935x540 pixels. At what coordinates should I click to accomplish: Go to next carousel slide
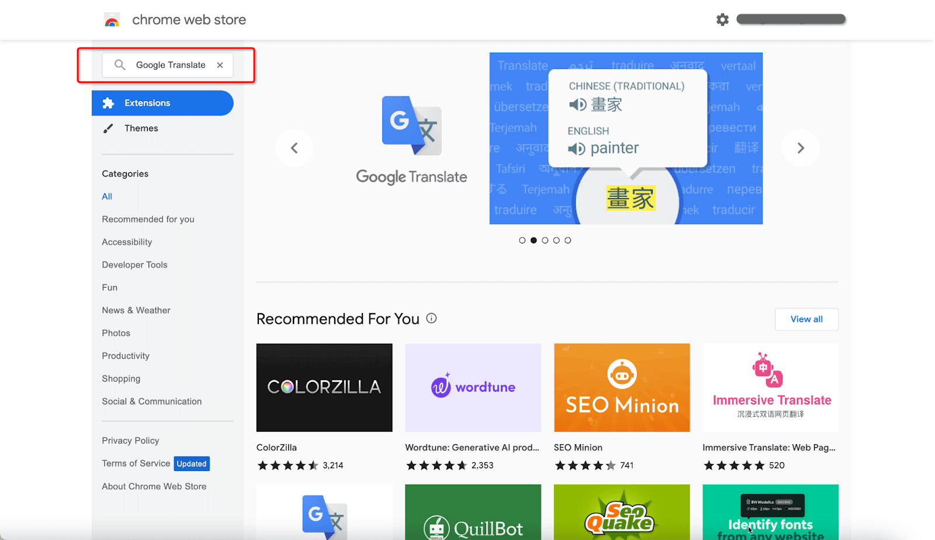(801, 148)
